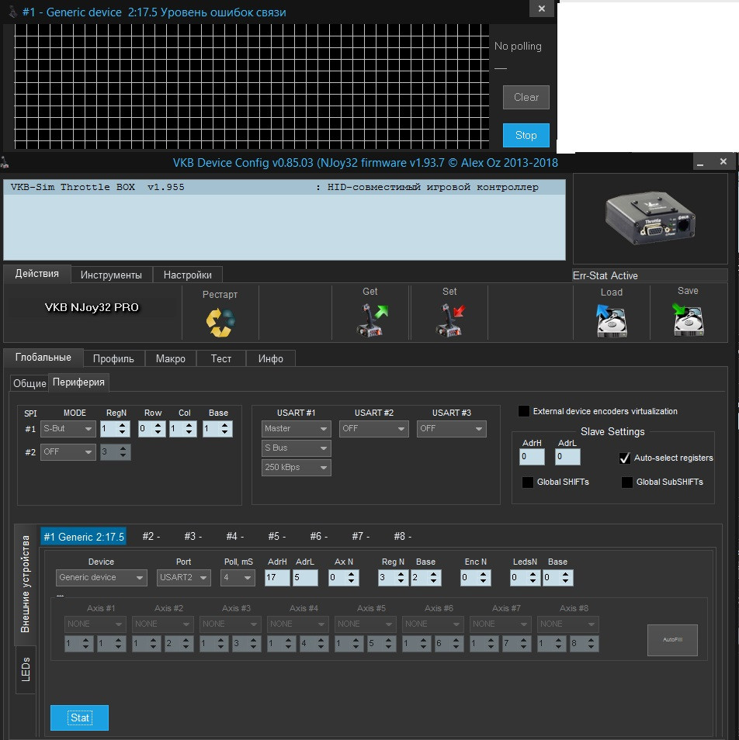
Task: Switch to the Инструменты tab
Action: [111, 275]
